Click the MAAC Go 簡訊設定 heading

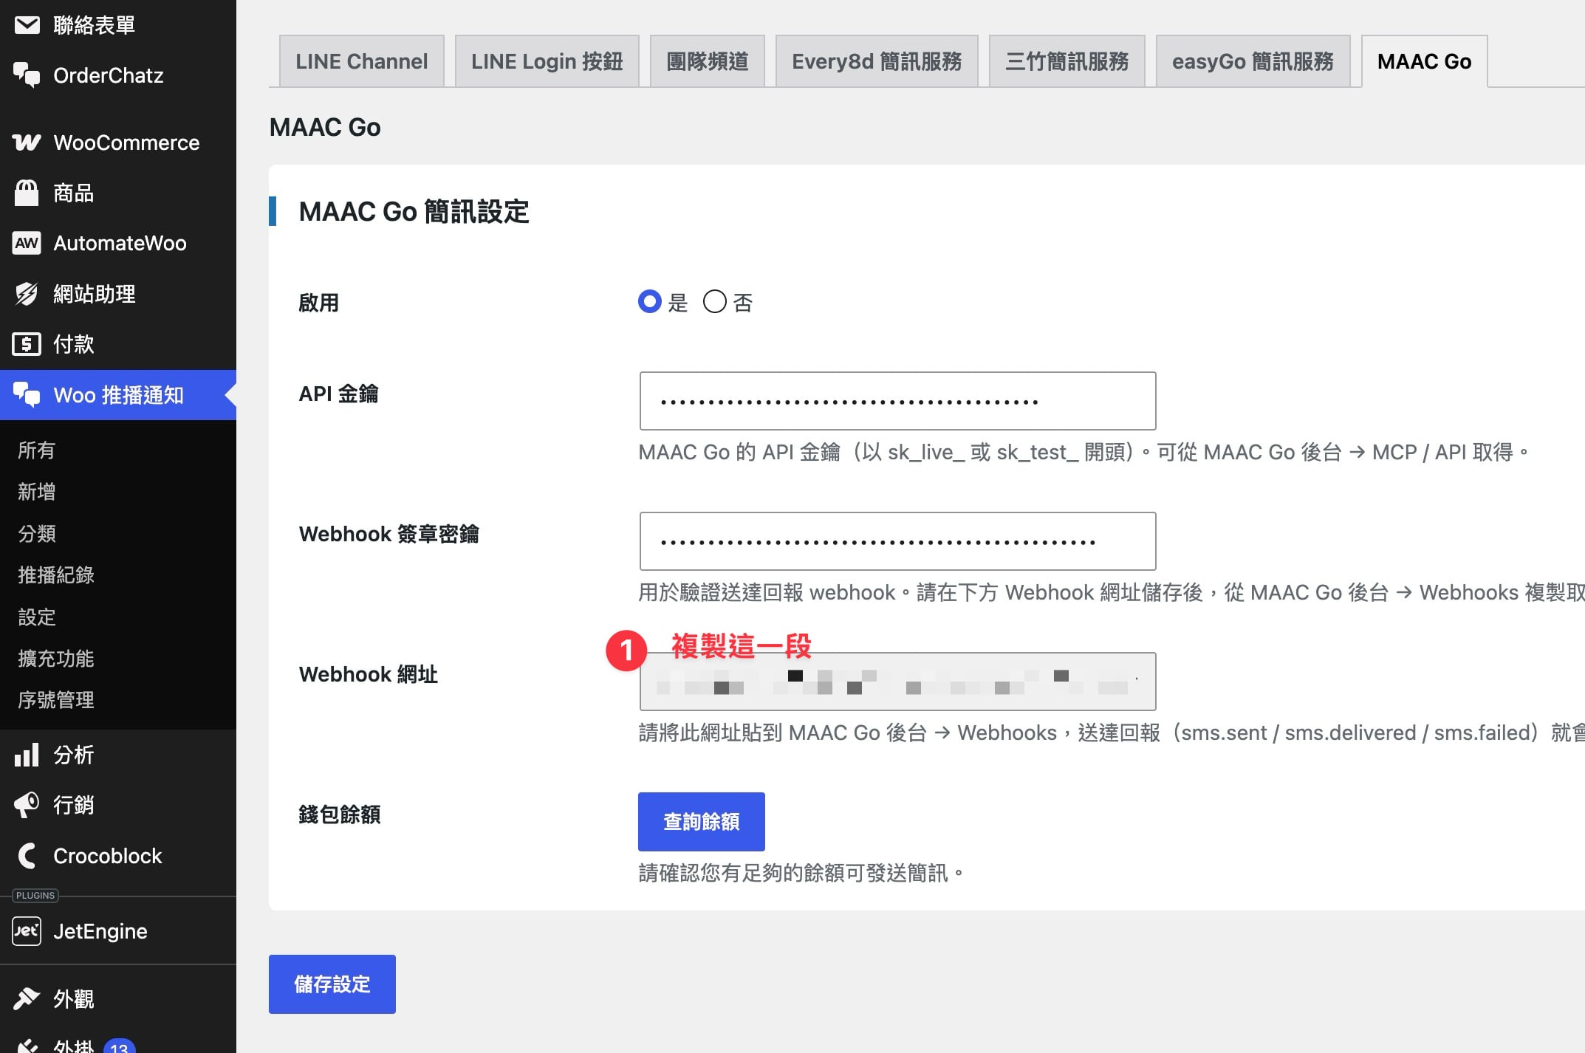coord(414,211)
